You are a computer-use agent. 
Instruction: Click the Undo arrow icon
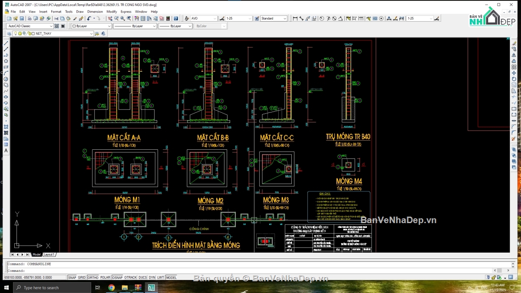coord(89,19)
